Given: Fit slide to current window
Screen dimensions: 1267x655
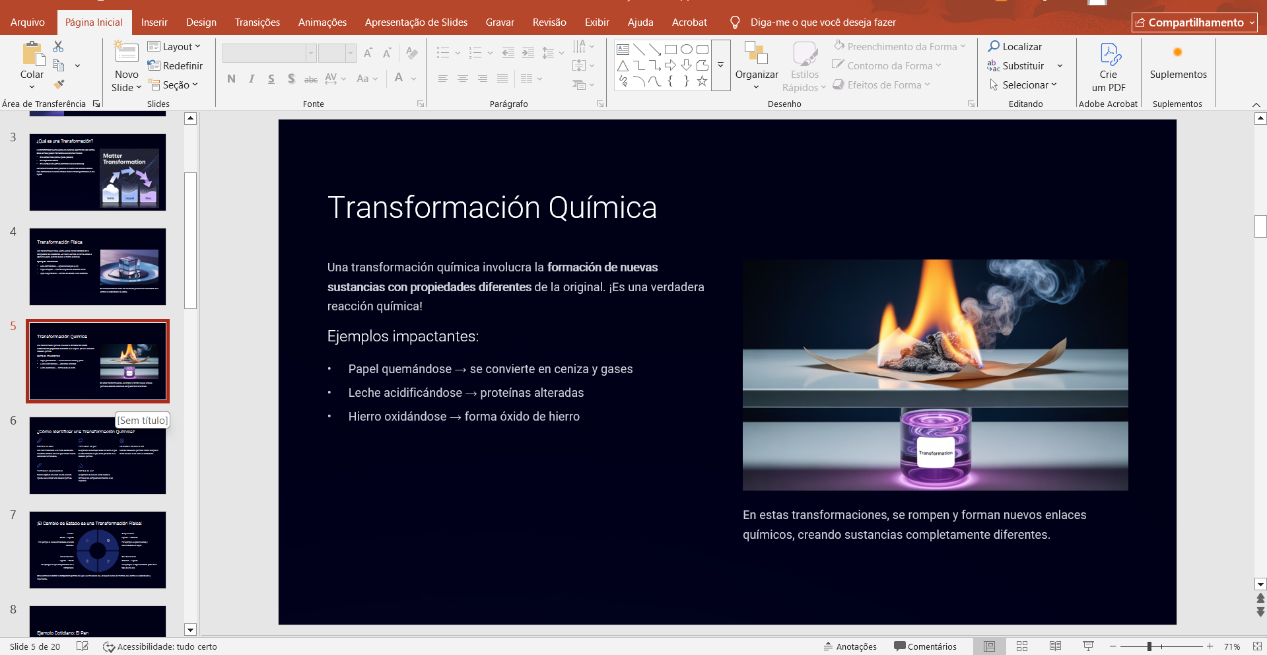Looking at the screenshot, I should coord(1257,646).
